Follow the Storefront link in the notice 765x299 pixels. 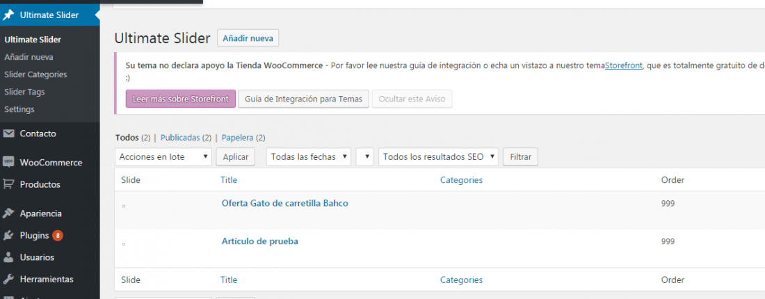pos(624,66)
